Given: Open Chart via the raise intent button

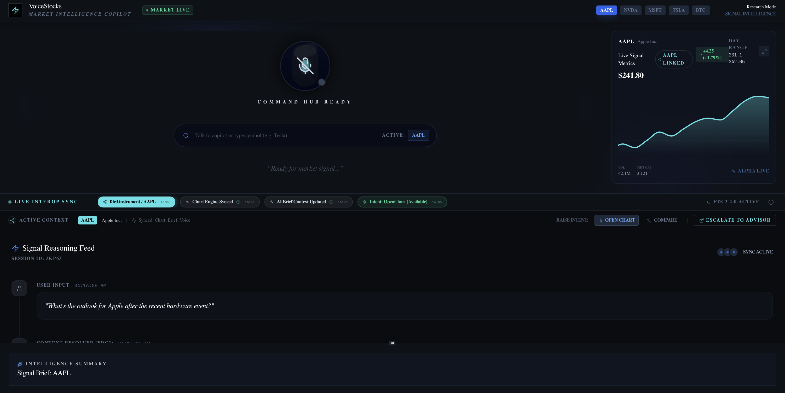Looking at the screenshot, I should coord(616,220).
